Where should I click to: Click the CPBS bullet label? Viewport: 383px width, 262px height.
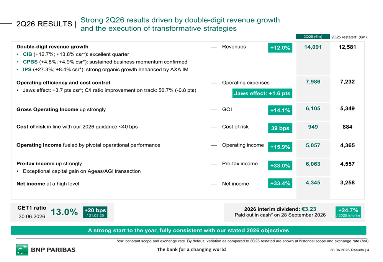[30, 62]
